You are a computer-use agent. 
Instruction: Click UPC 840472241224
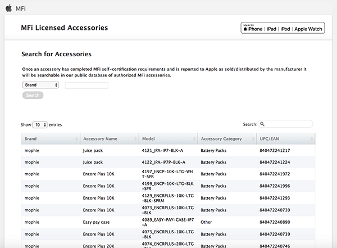tap(275, 162)
